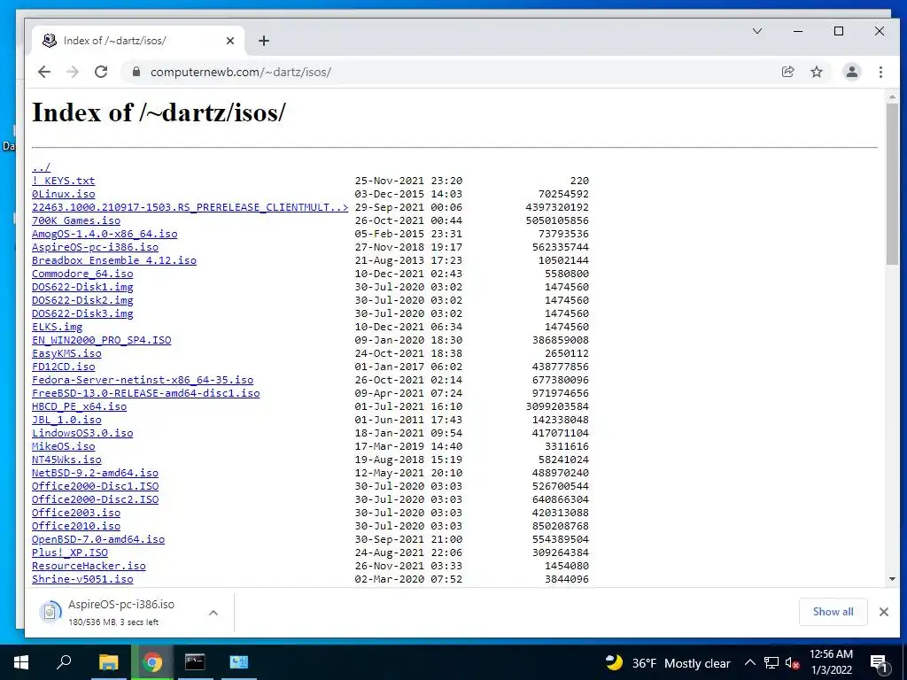This screenshot has height=680, width=907.
Task: Open the !_KEYS.txt link
Action: click(63, 181)
